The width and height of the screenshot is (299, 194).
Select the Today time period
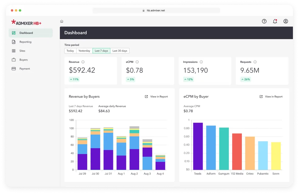[70, 51]
